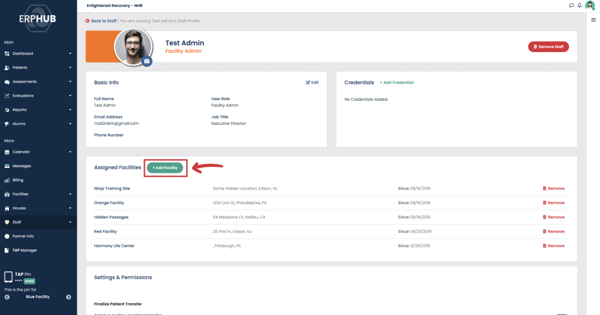Click the ERPHUB logo

point(37,18)
